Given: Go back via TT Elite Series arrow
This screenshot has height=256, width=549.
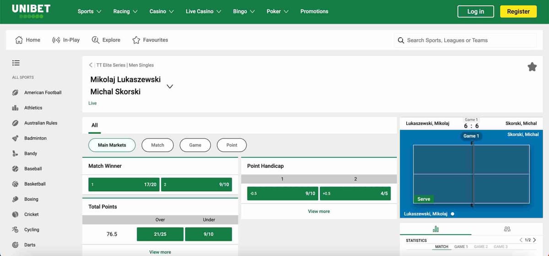Looking at the screenshot, I should pos(91,65).
